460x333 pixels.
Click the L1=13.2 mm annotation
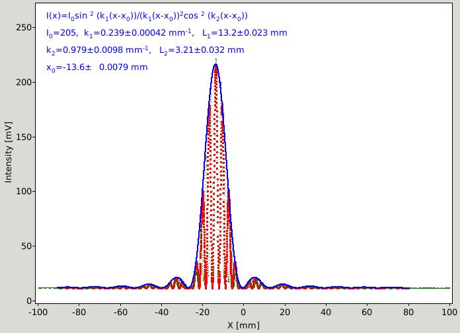click(245, 33)
